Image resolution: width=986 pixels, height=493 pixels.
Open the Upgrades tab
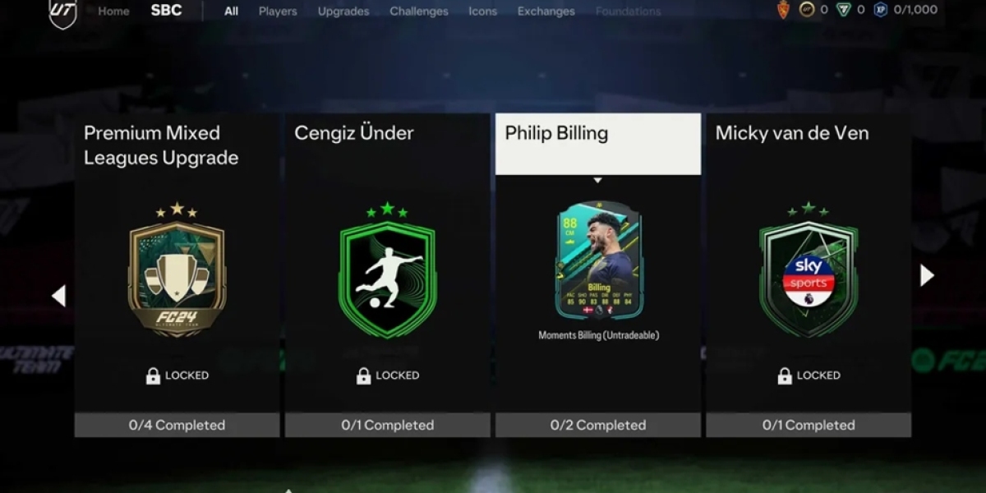tap(343, 12)
